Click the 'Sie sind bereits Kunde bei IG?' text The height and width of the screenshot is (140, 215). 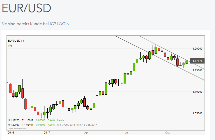pyautogui.click(x=29, y=24)
